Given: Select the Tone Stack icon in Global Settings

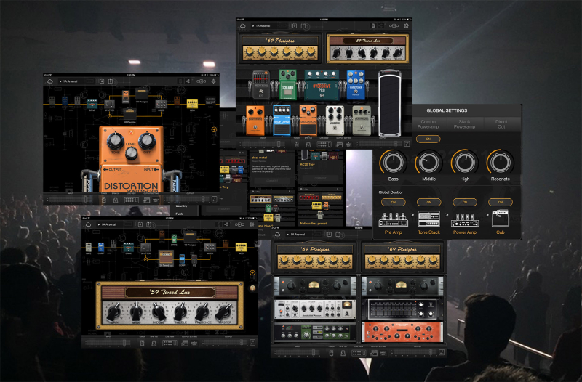Looking at the screenshot, I should coord(428,219).
